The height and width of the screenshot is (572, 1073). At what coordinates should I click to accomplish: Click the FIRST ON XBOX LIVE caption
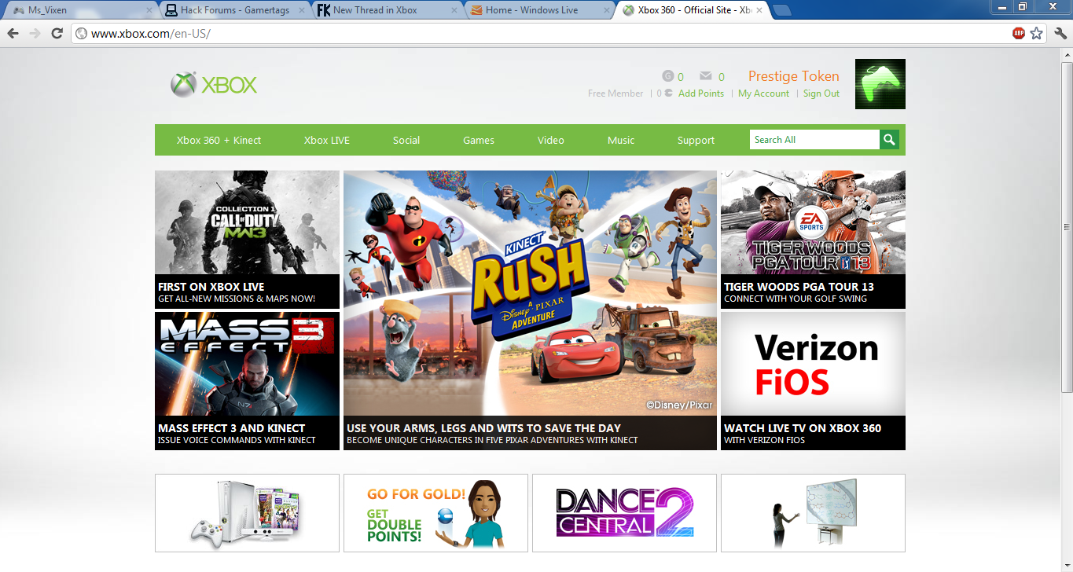pos(211,287)
